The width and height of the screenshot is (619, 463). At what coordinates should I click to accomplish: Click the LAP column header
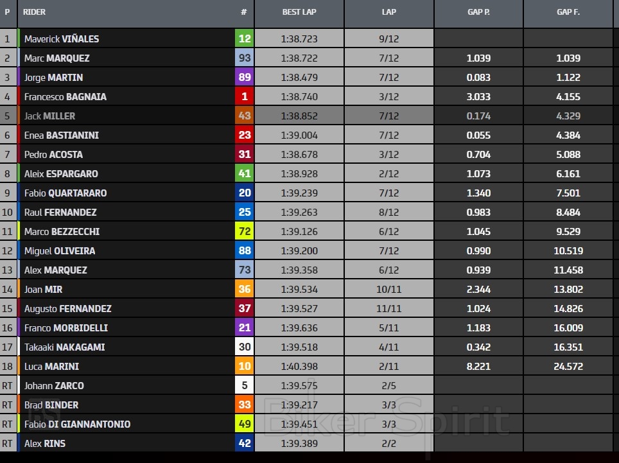coord(389,12)
